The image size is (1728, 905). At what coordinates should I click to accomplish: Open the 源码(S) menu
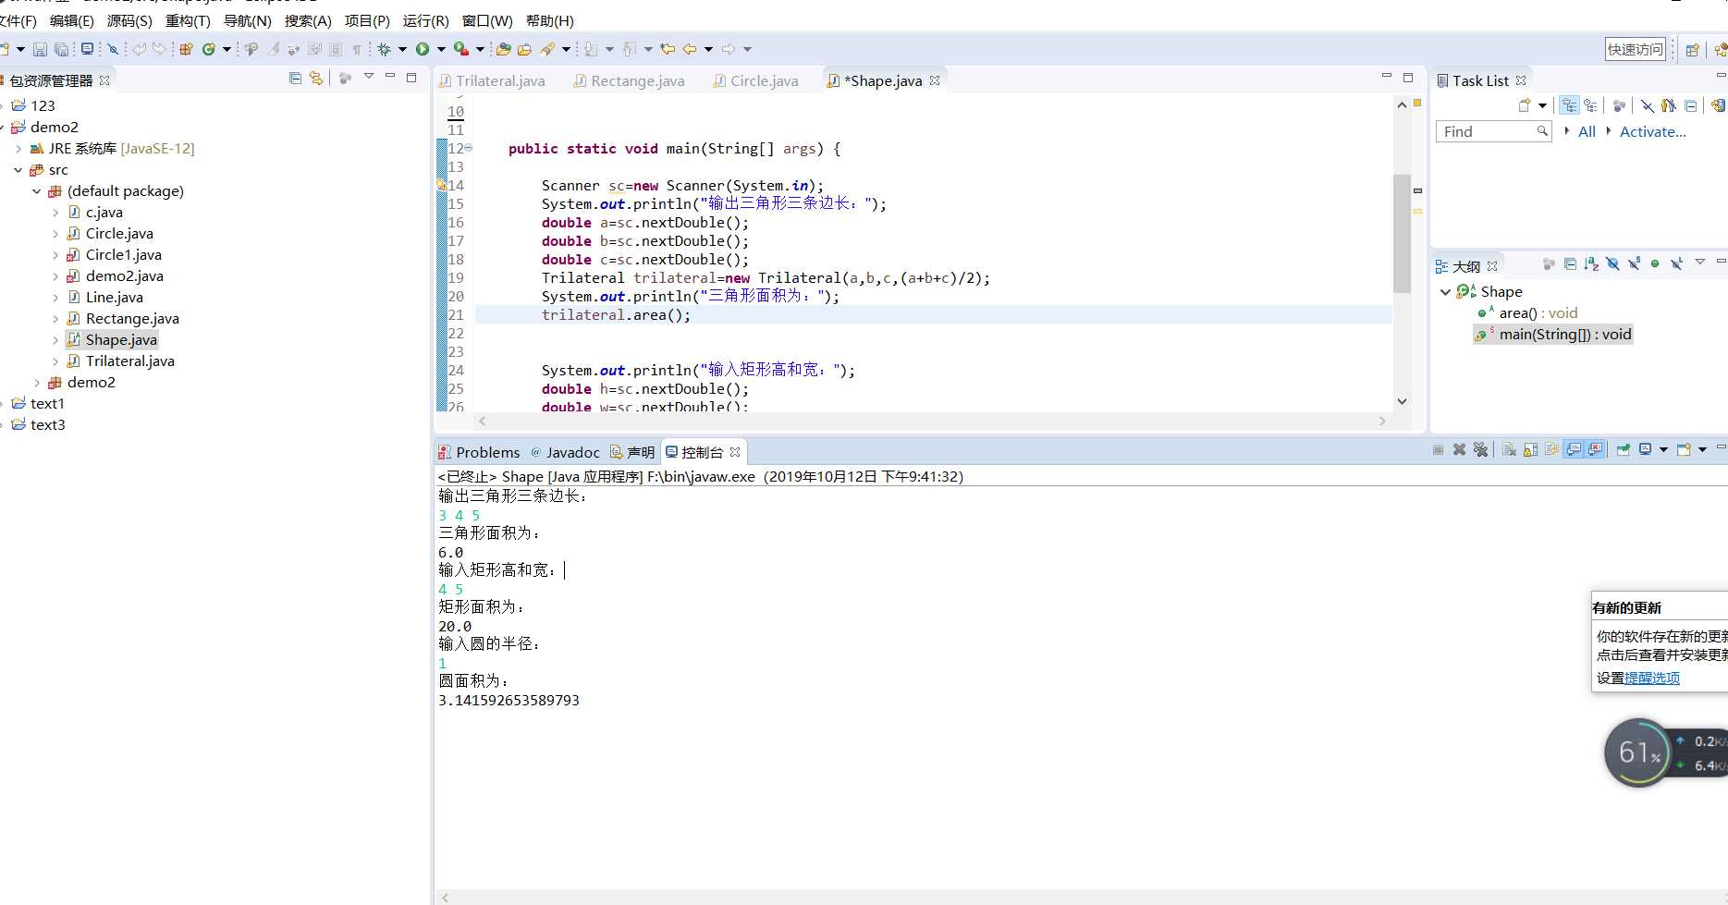129,20
